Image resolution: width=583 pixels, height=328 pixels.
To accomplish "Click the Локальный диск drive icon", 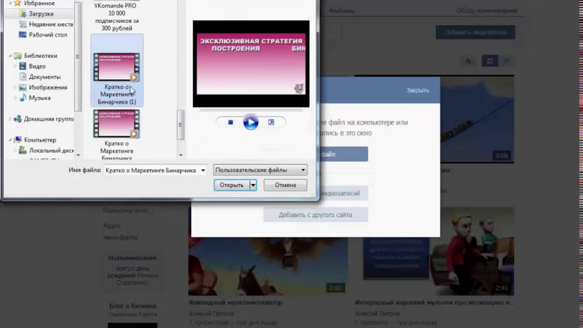I will click(23, 150).
